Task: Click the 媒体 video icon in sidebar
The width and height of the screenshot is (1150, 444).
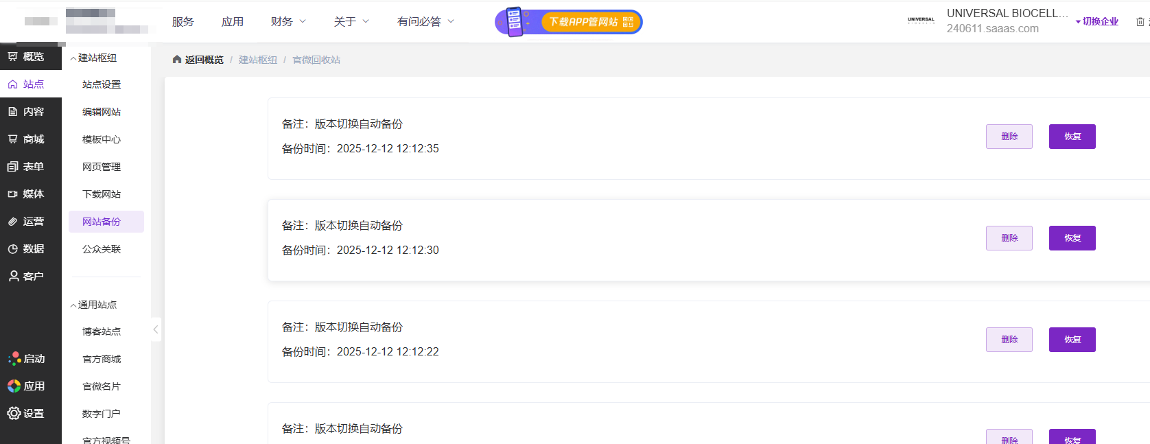Action: click(13, 194)
